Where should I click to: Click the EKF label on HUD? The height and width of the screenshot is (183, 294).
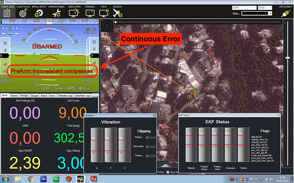coord(47,88)
